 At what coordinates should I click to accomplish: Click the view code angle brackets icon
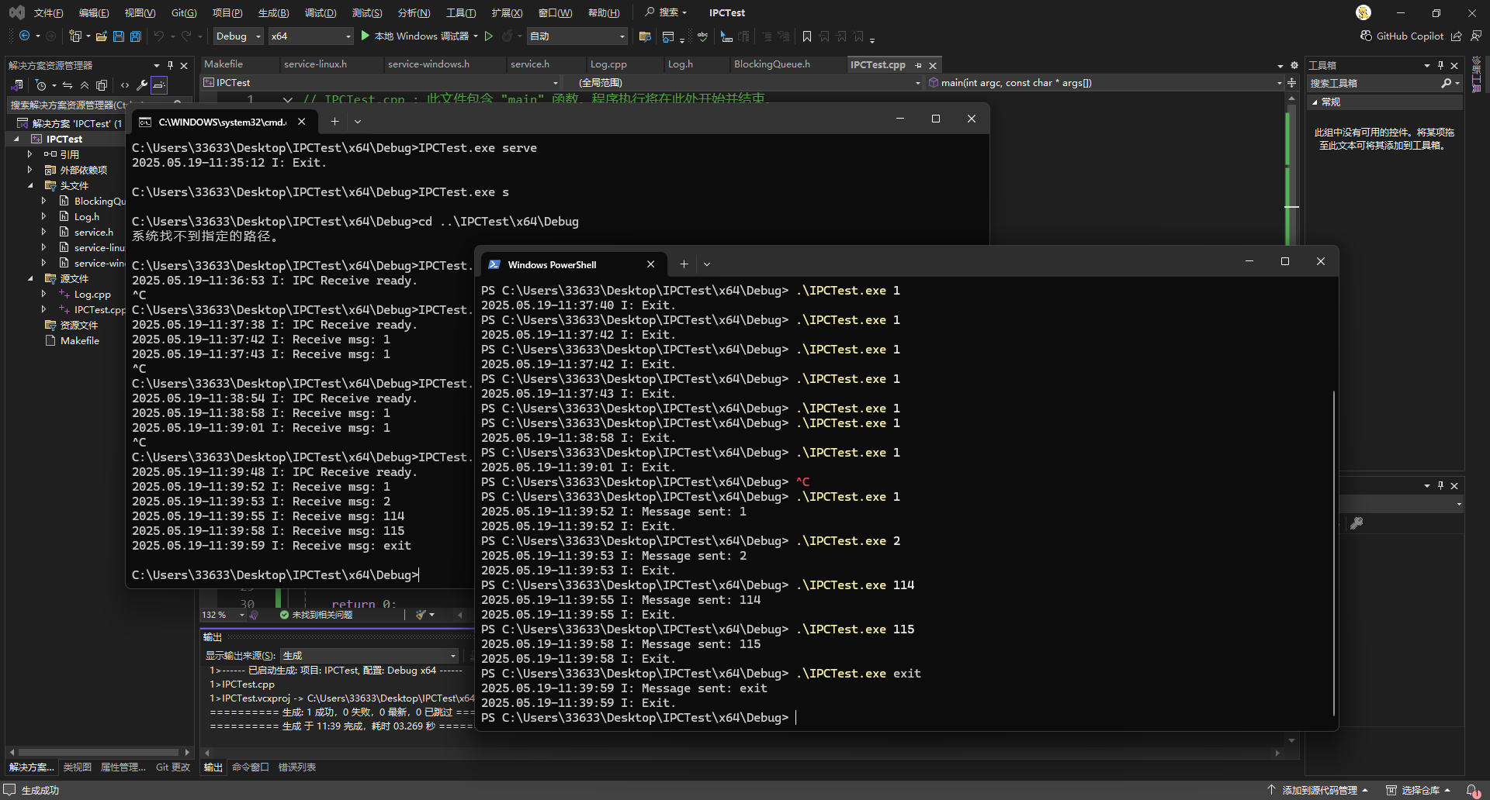(x=125, y=84)
